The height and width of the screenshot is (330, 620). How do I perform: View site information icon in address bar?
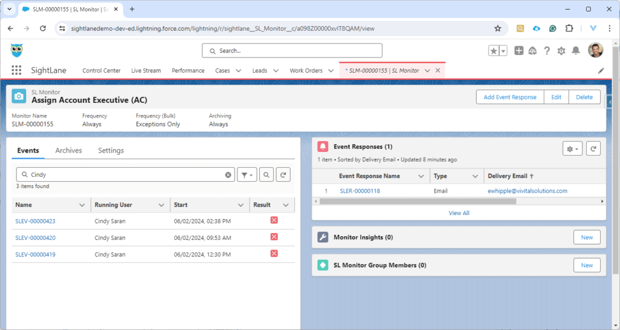click(x=62, y=28)
